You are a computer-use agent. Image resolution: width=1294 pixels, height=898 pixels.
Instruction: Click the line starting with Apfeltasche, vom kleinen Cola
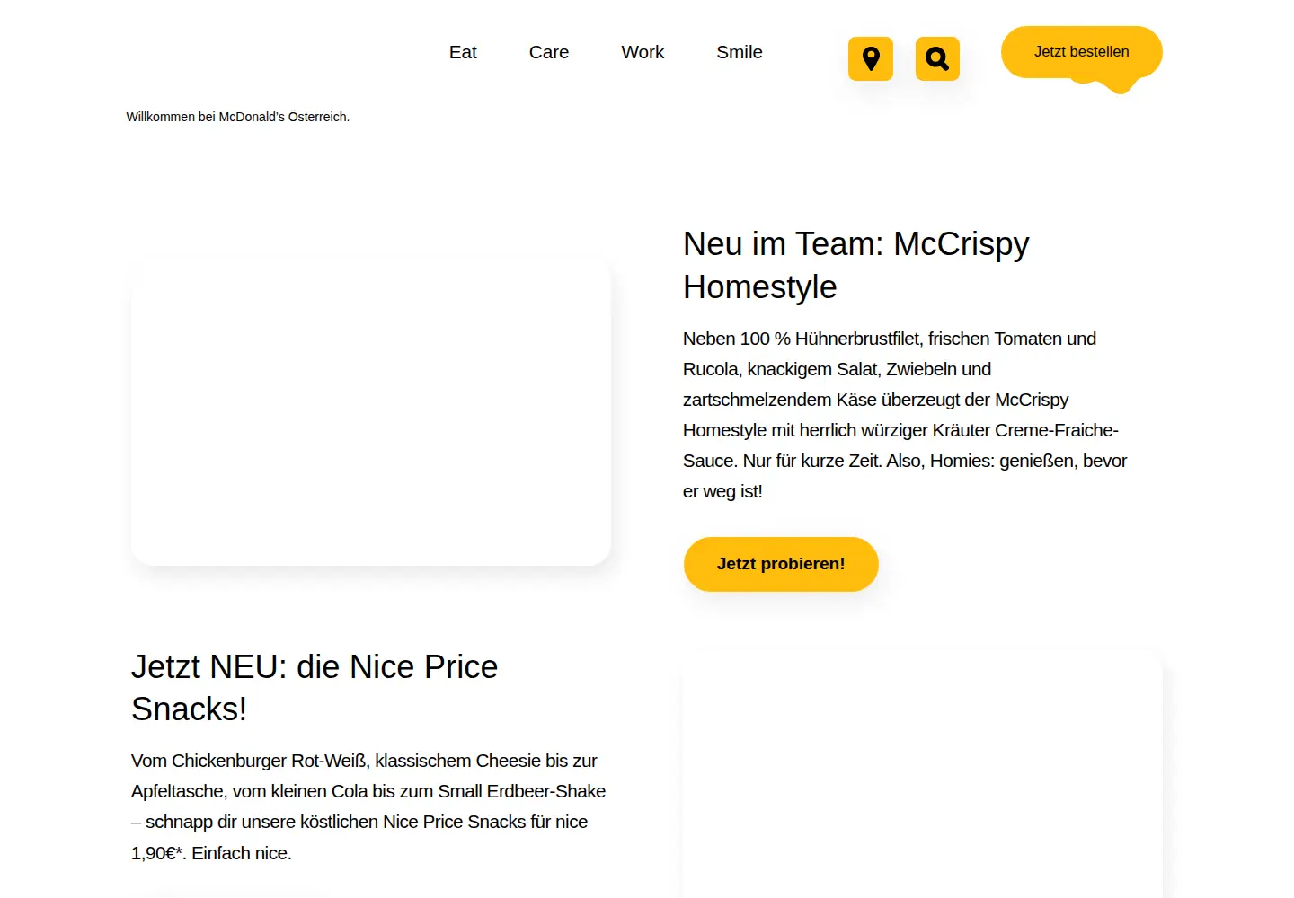pos(368,791)
